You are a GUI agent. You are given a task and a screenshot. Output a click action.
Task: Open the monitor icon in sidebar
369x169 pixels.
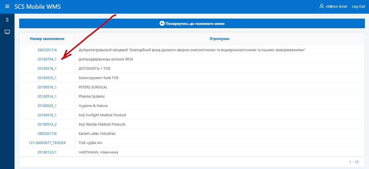7,32
